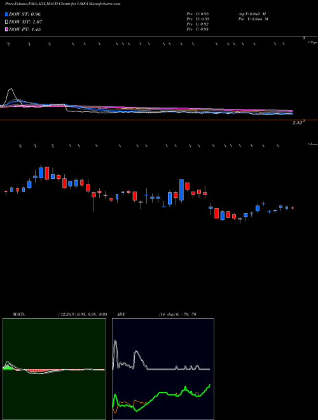Select the 'Pre L: 0.92' low value

click(198, 24)
